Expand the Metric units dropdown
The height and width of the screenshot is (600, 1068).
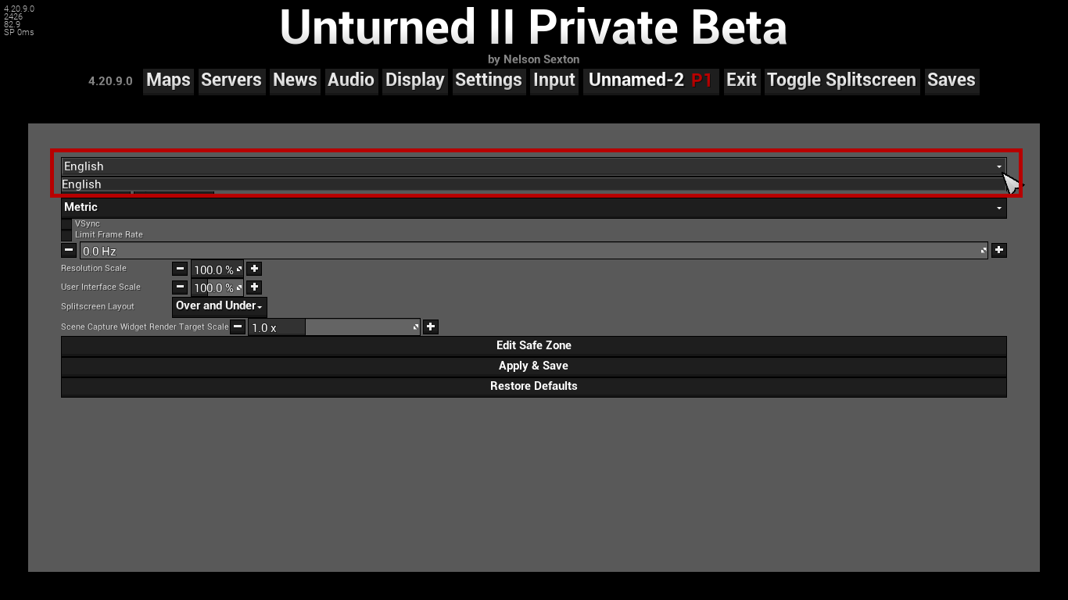tap(533, 207)
